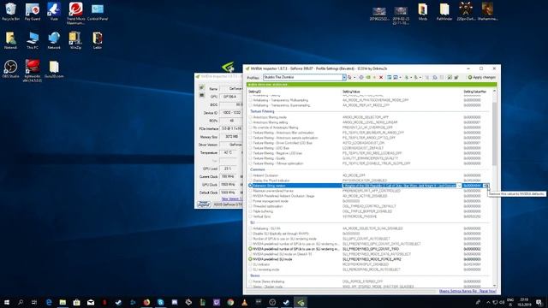Toggle the Triple buffering setting marker

(x=250, y=211)
